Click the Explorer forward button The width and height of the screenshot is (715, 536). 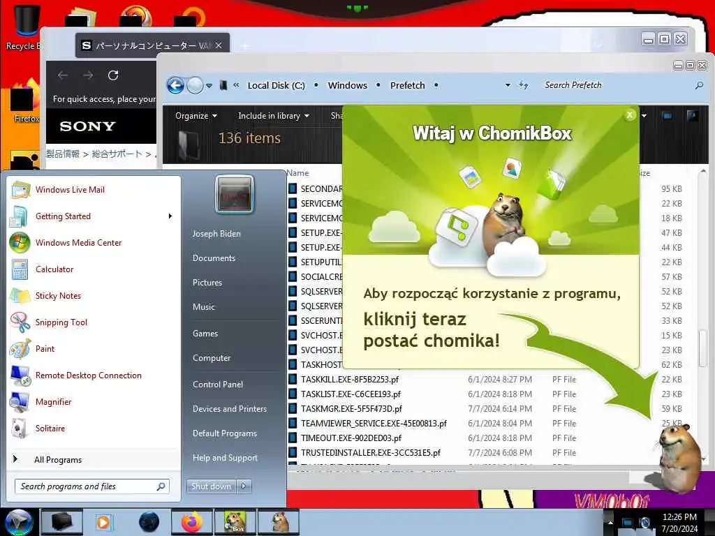[x=196, y=85]
